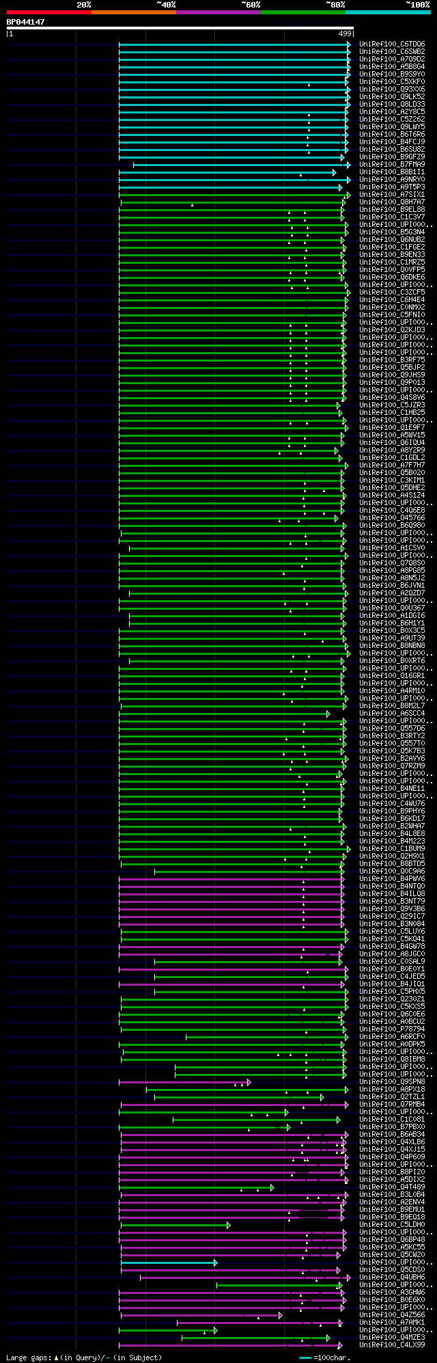This screenshot has width=437, height=1363.
Task: Select the UniRef100_Q230Z1 label
Action: click(x=392, y=999)
